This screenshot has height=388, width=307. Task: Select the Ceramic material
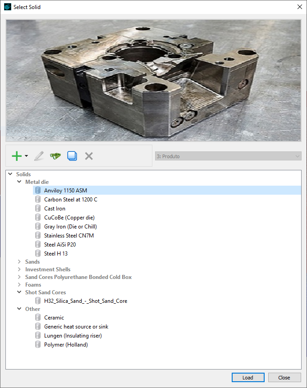pos(54,318)
